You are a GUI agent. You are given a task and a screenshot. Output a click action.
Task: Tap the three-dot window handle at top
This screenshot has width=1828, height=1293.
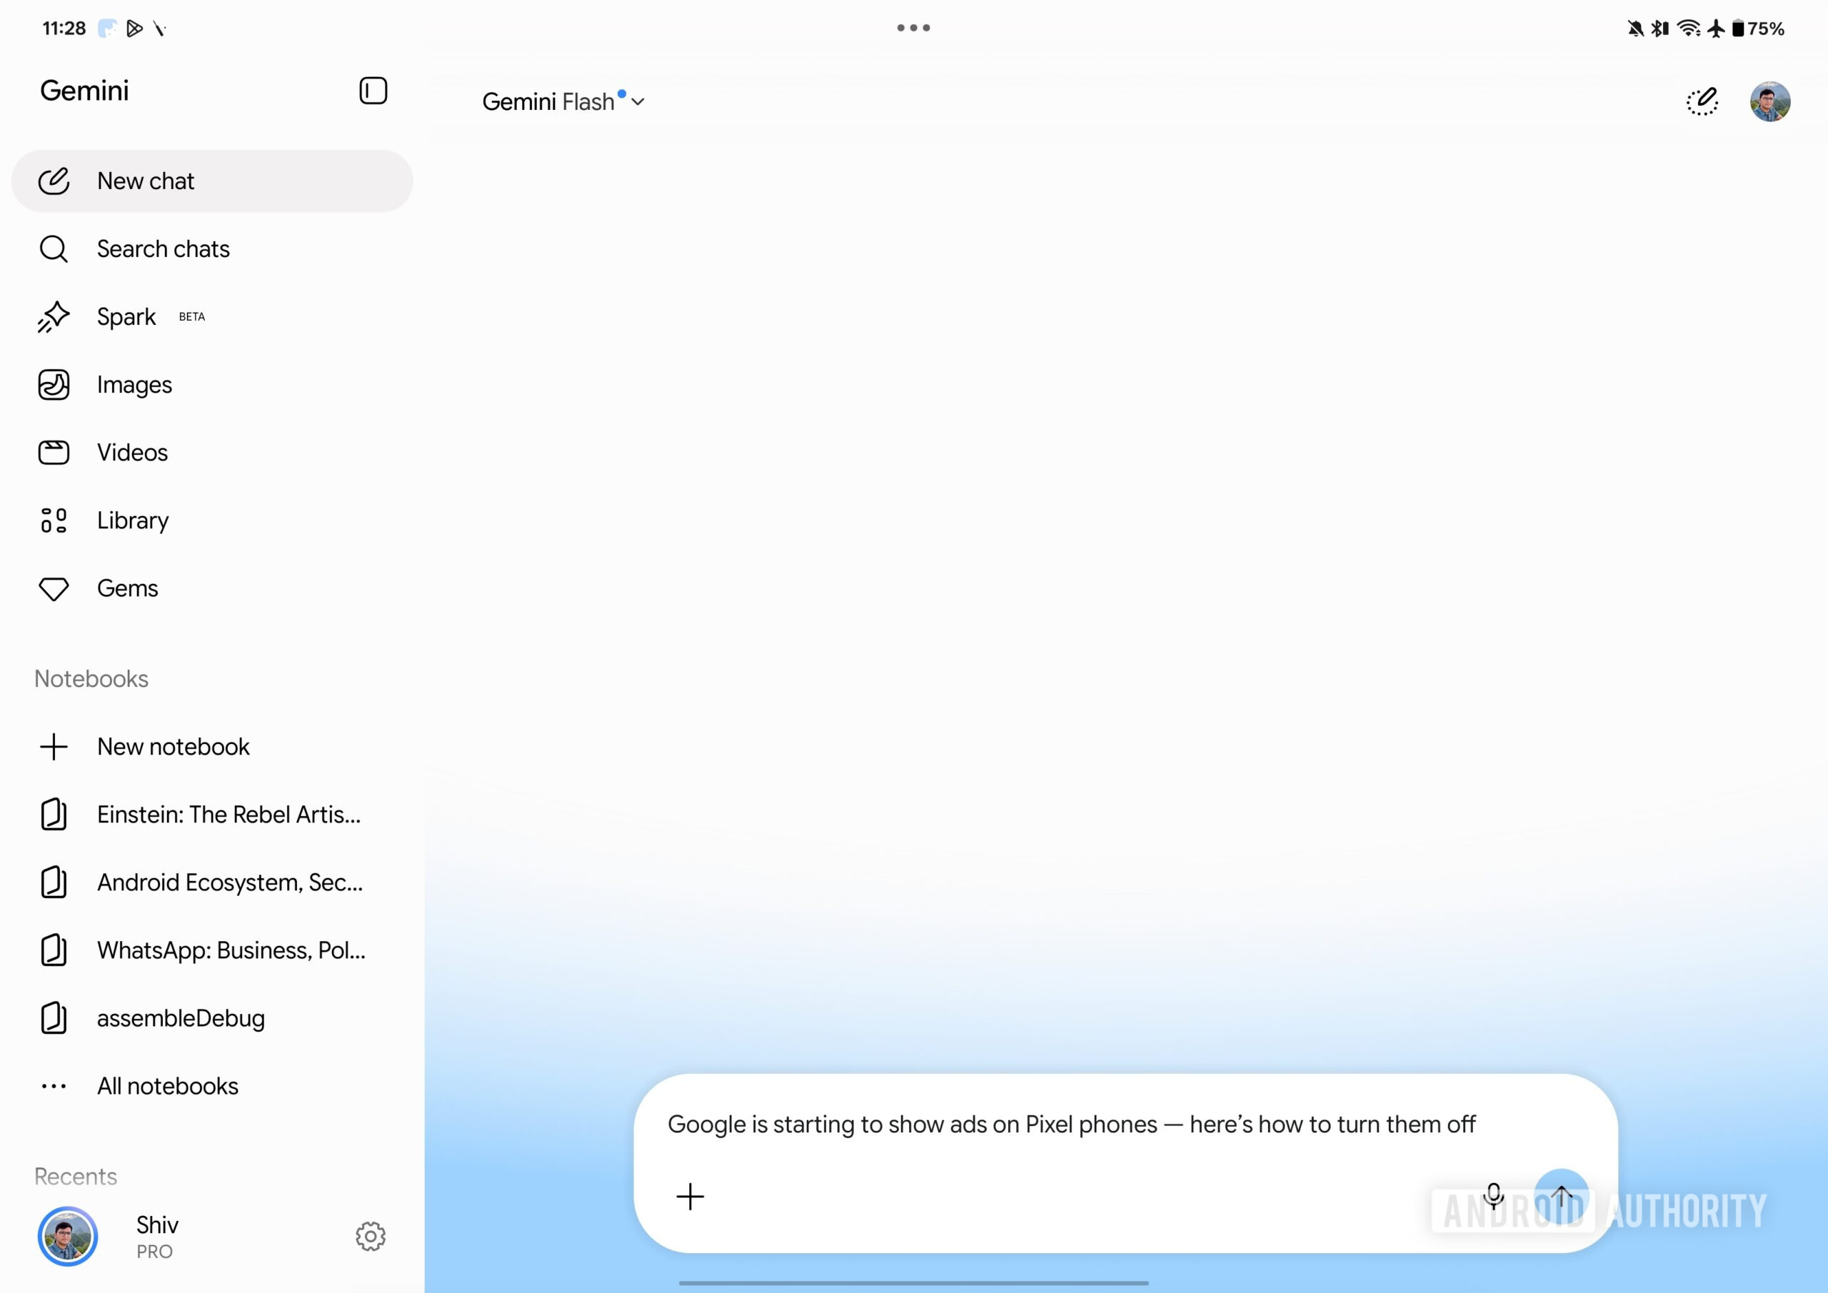[x=913, y=28]
